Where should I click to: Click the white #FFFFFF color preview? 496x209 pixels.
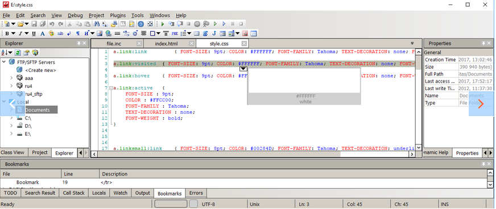304,80
